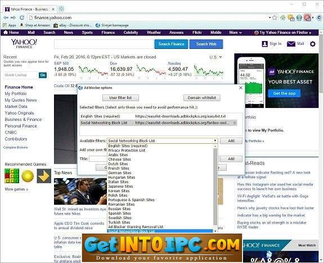The image size is (324, 263).
Task: Open the Top News trader photo story
Action: [x=80, y=192]
